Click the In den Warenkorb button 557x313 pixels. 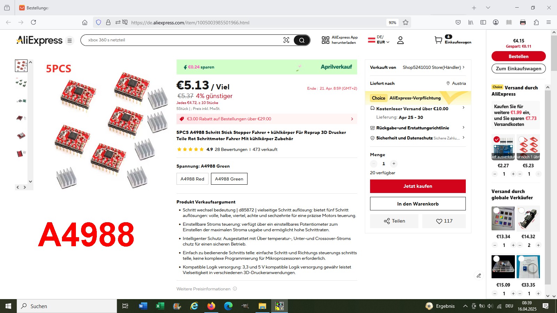tap(418, 204)
